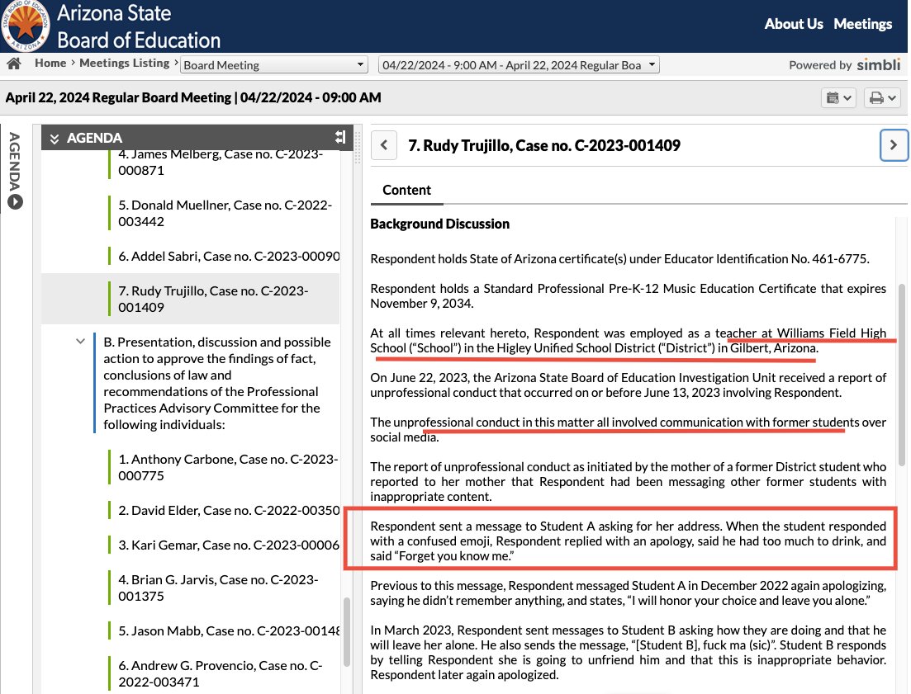This screenshot has width=911, height=694.
Task: Select agenda item 7. Rudy Trujillo
Action: pos(191,299)
